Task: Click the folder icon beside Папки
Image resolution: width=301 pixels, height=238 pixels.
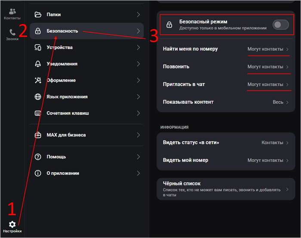Action: pyautogui.click(x=38, y=15)
